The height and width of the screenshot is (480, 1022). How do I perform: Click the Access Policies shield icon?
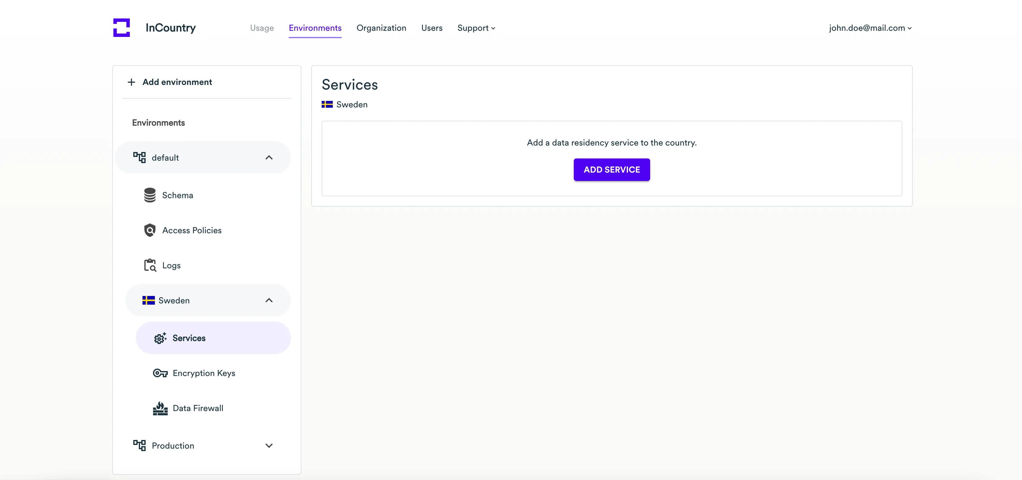(x=150, y=230)
